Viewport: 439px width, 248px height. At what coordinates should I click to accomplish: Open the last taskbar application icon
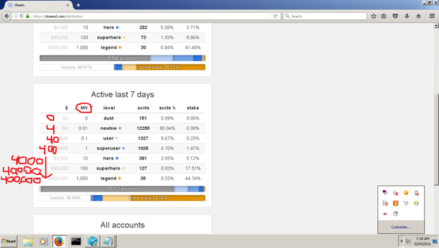click(x=108, y=241)
